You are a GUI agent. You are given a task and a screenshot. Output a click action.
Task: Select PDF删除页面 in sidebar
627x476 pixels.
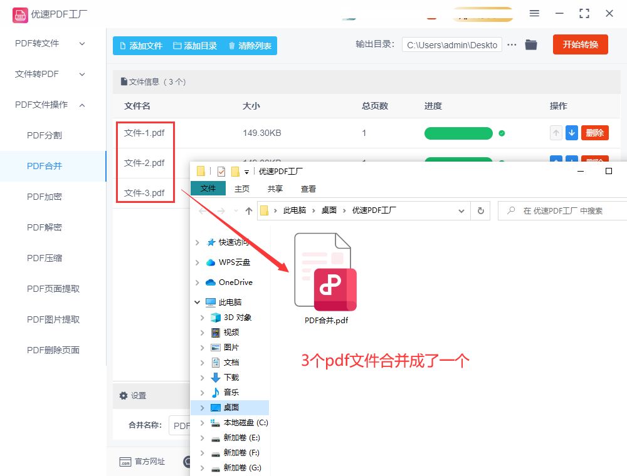click(x=53, y=350)
